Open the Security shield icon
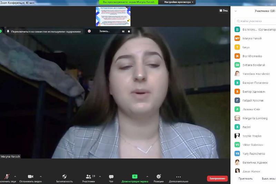This screenshot has width=276, height=184. tap(65, 176)
